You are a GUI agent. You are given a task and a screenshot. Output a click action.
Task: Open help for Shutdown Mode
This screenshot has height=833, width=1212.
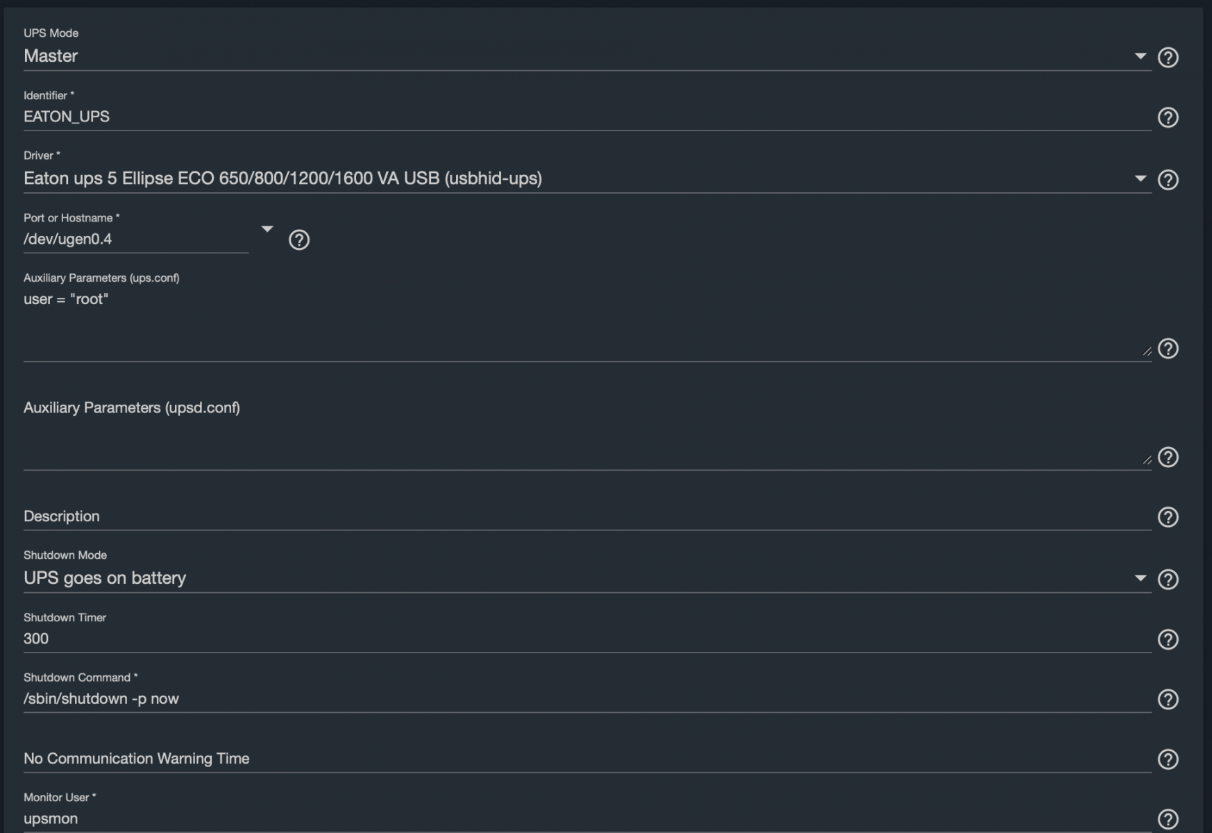click(x=1168, y=579)
